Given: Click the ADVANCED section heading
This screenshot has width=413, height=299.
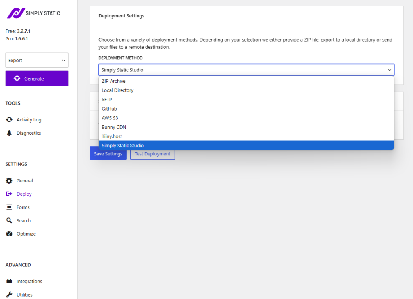Looking at the screenshot, I should [18, 265].
